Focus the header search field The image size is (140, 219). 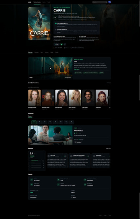(99, 2)
